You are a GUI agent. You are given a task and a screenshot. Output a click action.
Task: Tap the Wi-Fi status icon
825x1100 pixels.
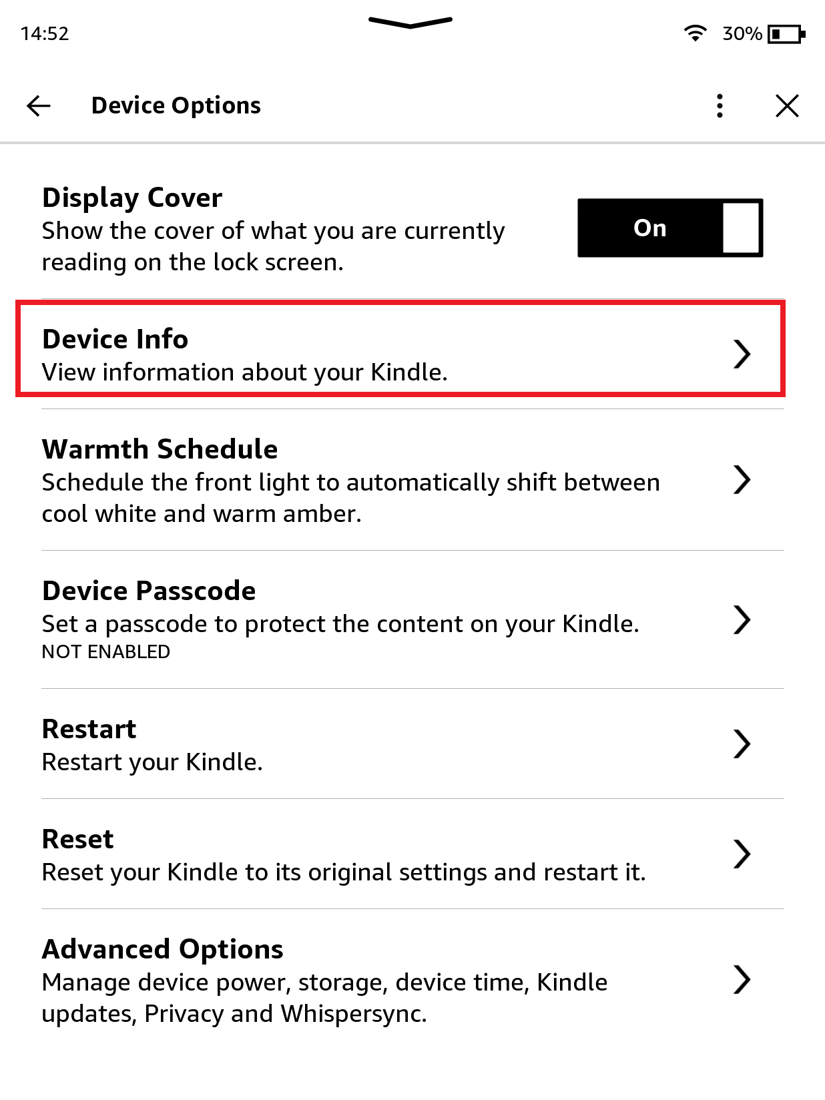695,32
